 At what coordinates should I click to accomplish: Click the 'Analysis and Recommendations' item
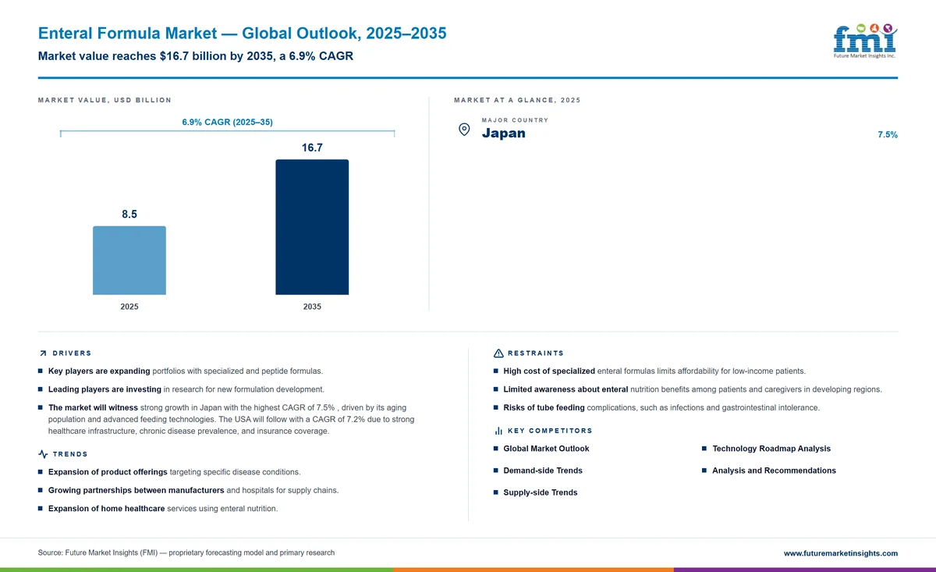[x=774, y=471]
